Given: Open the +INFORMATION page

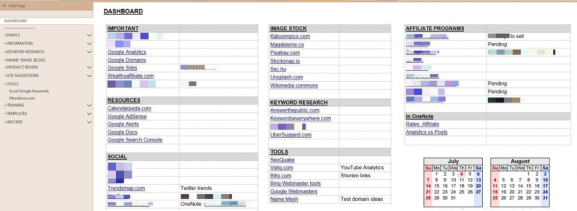Looking at the screenshot, I should (19, 43).
